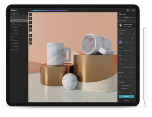Screen dimensions: 152x117
Task: Click the blue Color swatch
Action: (x=120, y=42)
